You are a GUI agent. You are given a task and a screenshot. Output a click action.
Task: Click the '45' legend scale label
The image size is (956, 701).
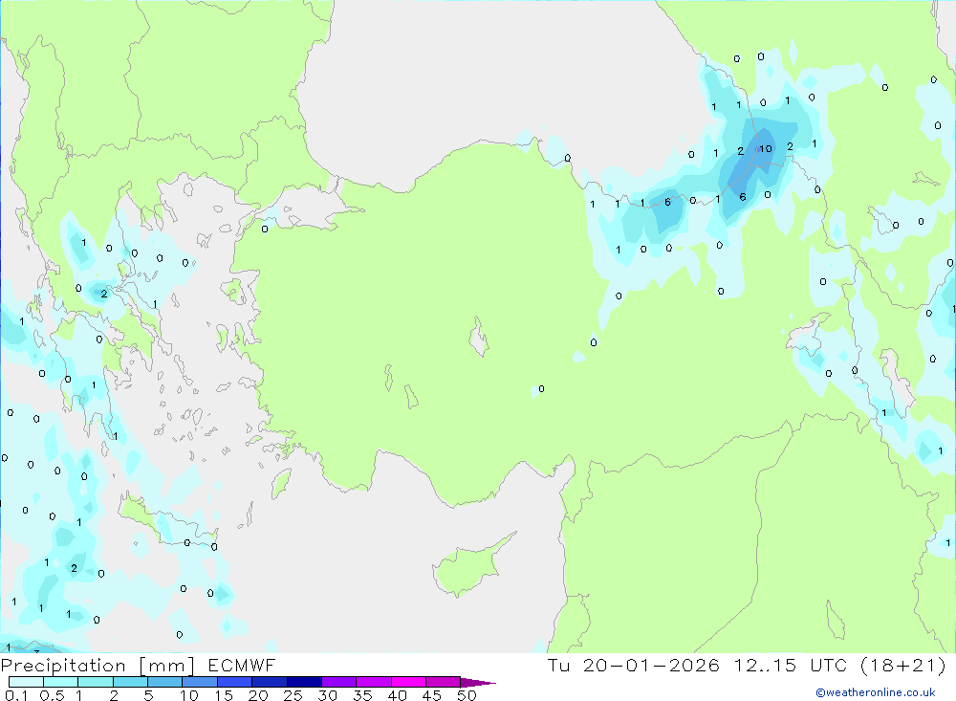click(432, 695)
